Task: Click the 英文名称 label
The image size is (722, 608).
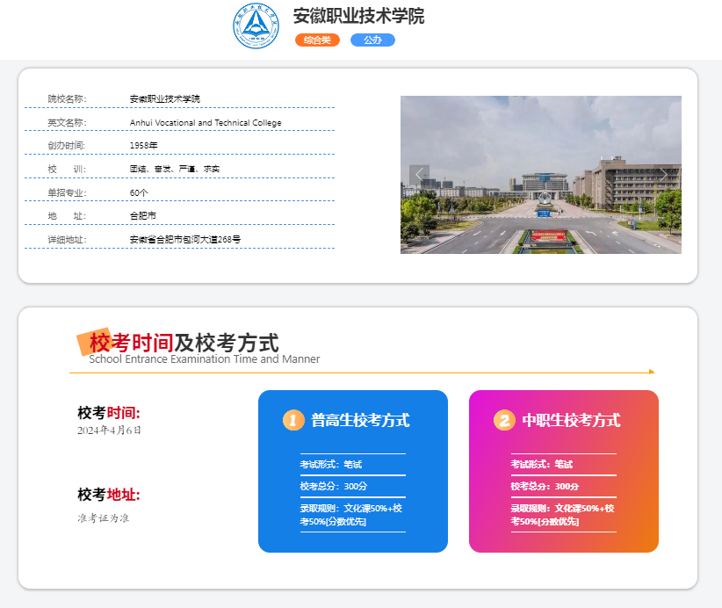Action: pos(68,122)
